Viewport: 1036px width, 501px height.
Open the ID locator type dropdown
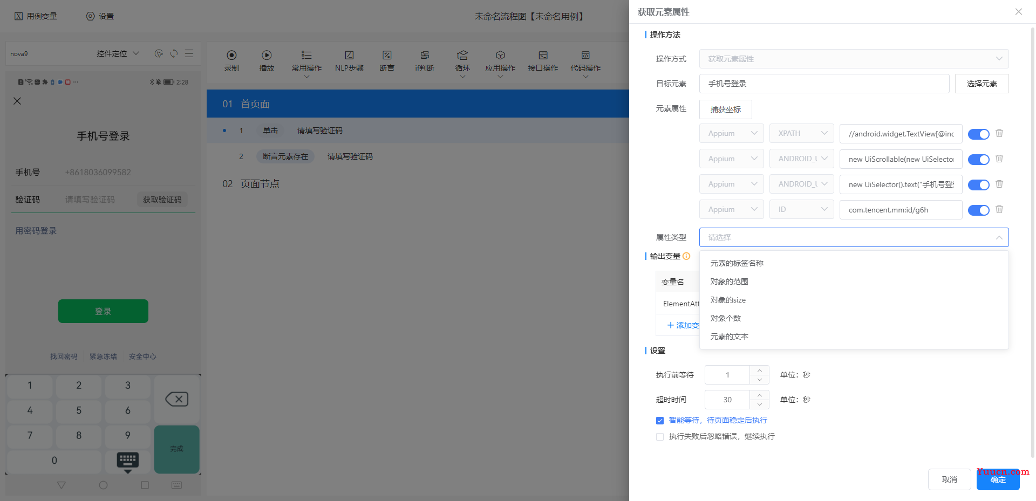point(801,209)
